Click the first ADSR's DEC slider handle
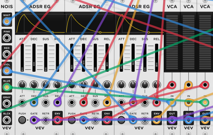The height and width of the screenshot is (135, 213). (x=34, y=64)
